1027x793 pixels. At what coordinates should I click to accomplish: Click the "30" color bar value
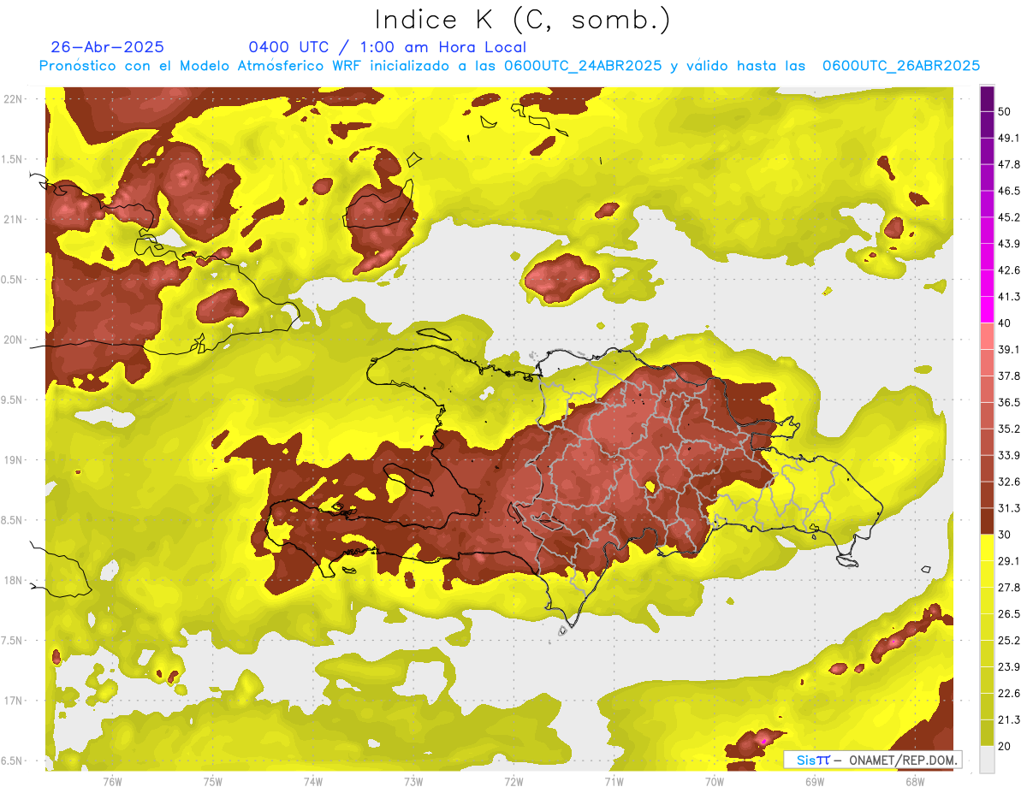(x=1004, y=535)
